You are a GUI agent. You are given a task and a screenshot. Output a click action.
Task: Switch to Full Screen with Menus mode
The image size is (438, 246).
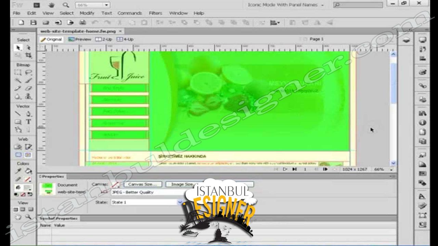point(23,209)
